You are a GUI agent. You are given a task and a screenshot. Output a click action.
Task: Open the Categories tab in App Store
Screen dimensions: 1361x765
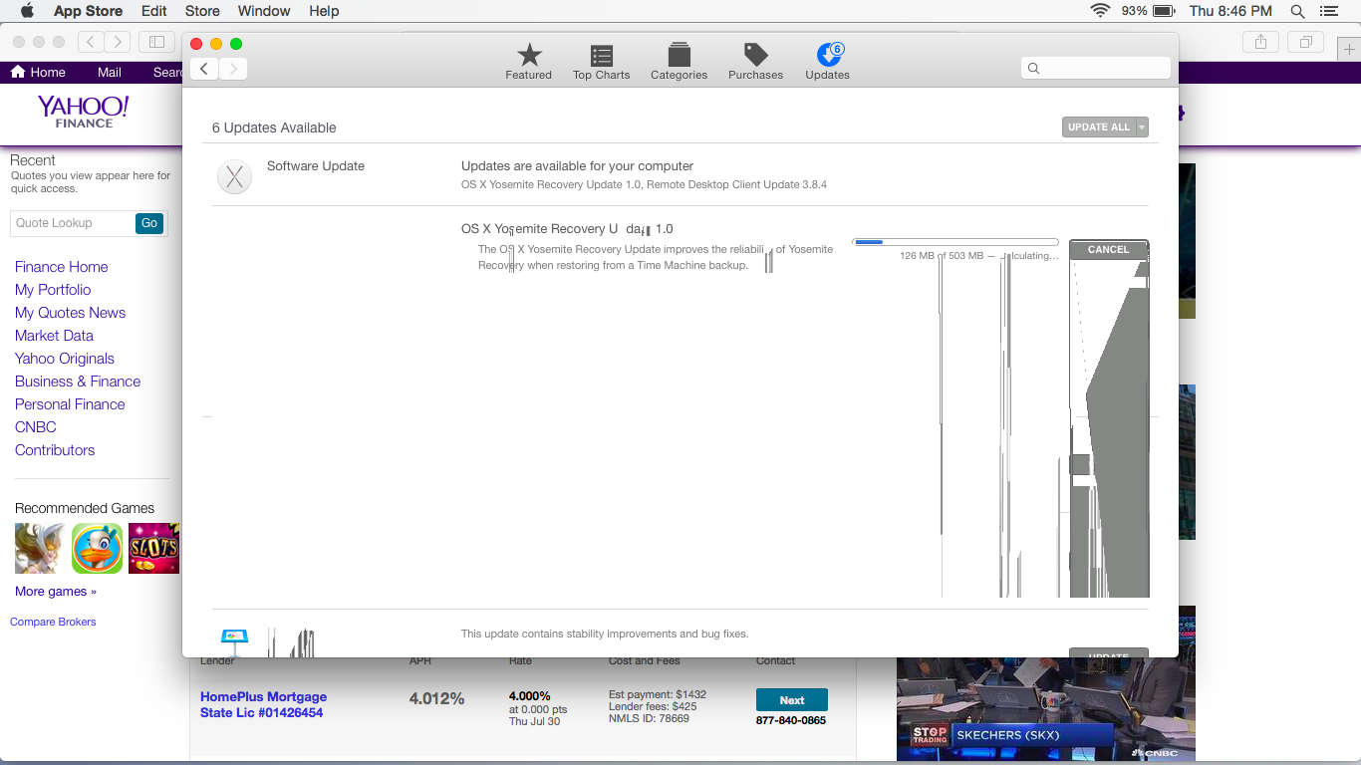[679, 62]
